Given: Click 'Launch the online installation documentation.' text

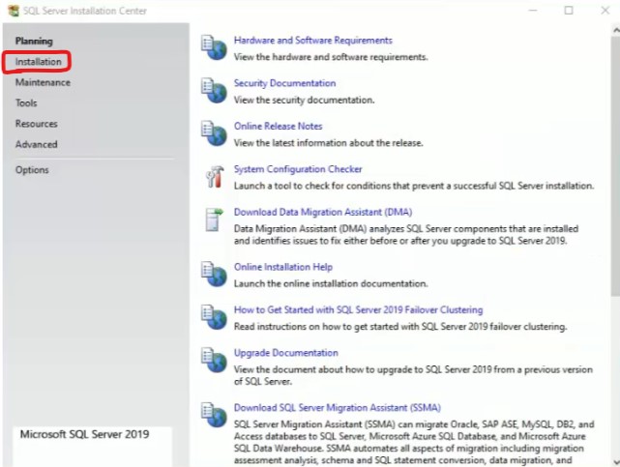Looking at the screenshot, I should coord(331,283).
